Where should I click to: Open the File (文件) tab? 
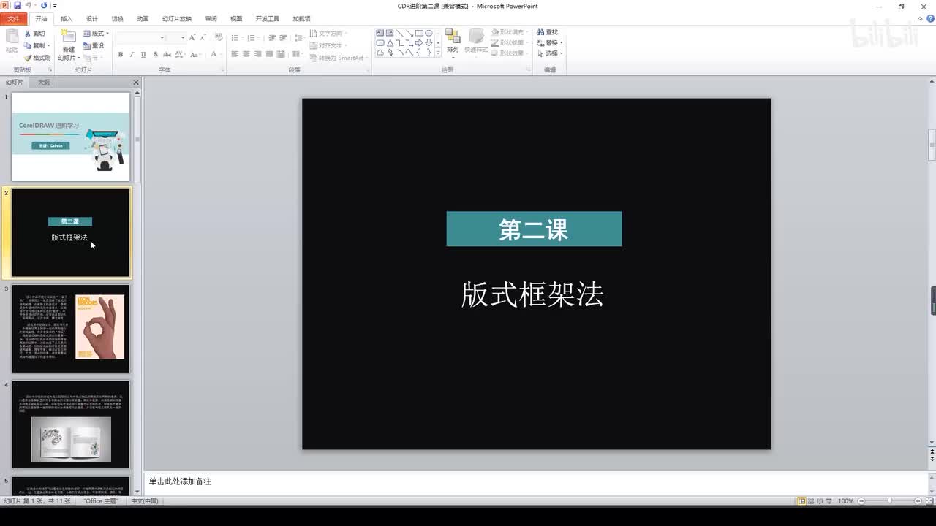point(14,19)
